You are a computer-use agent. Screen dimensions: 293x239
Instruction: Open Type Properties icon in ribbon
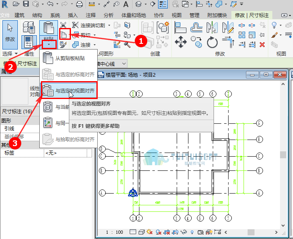29,27
